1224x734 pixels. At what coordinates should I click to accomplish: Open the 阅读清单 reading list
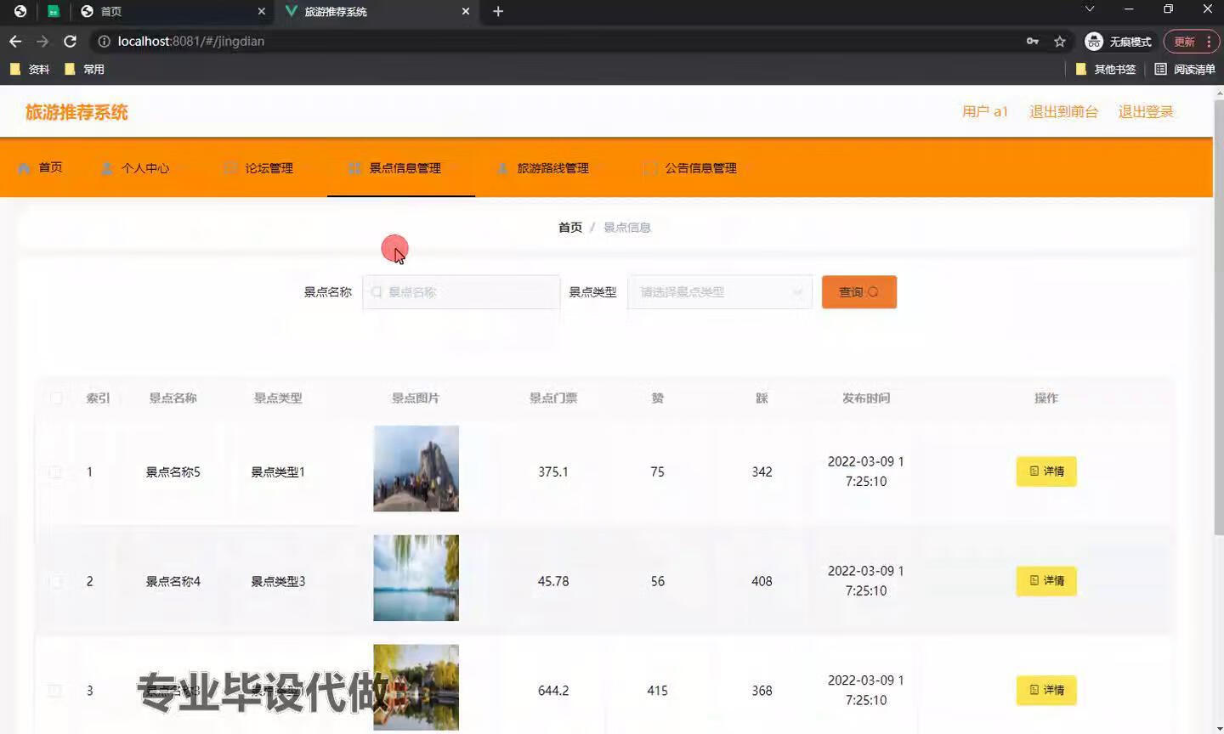[x=1185, y=69]
